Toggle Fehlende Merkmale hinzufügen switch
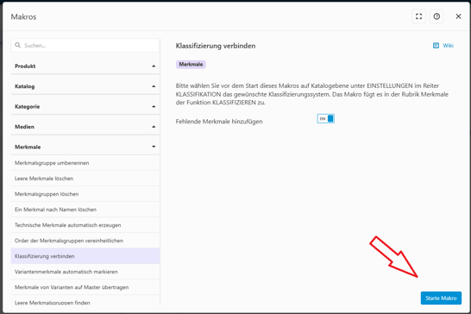The image size is (471, 314). click(x=325, y=119)
